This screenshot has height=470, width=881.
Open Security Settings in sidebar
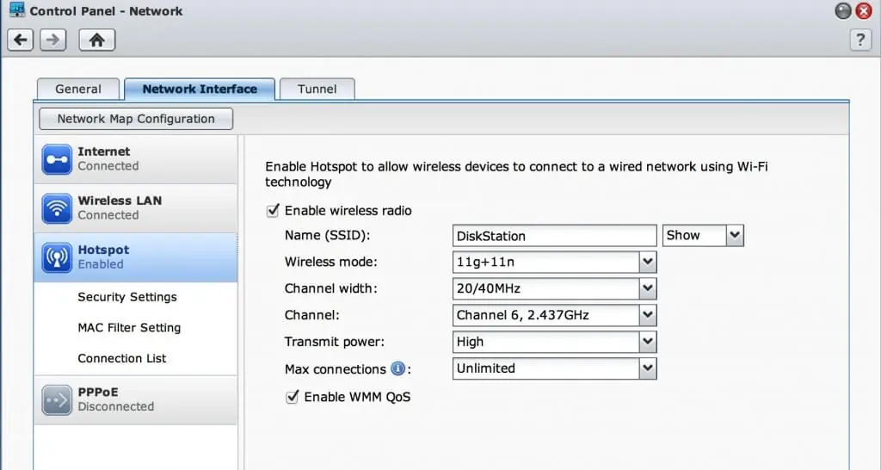(127, 297)
